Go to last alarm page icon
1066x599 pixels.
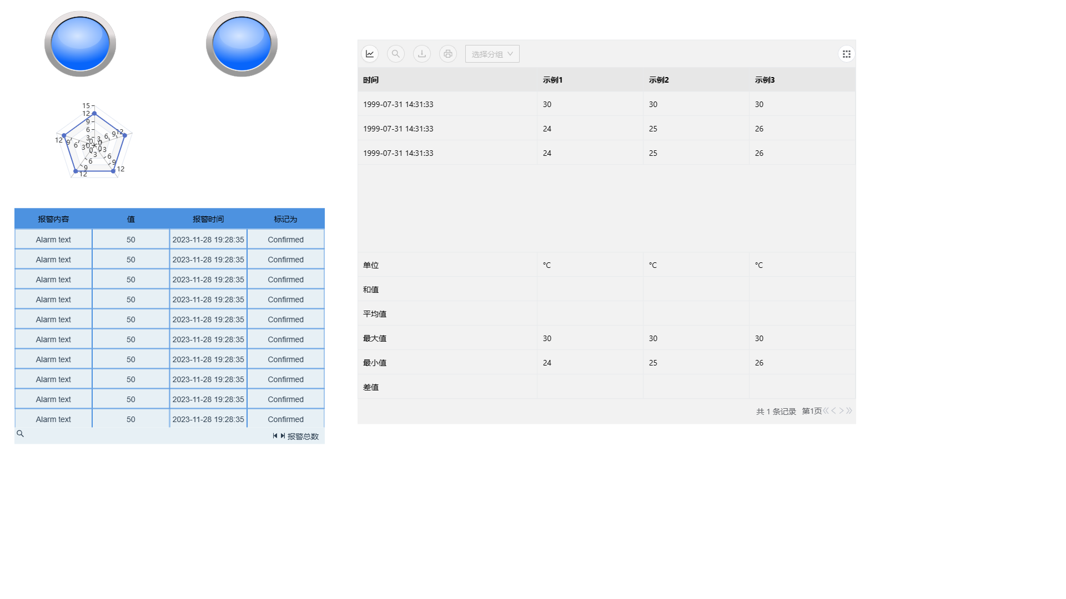(283, 436)
